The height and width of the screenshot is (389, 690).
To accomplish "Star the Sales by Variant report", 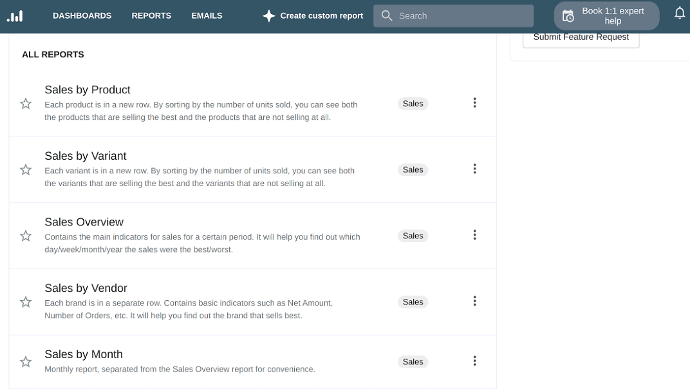I will (26, 169).
